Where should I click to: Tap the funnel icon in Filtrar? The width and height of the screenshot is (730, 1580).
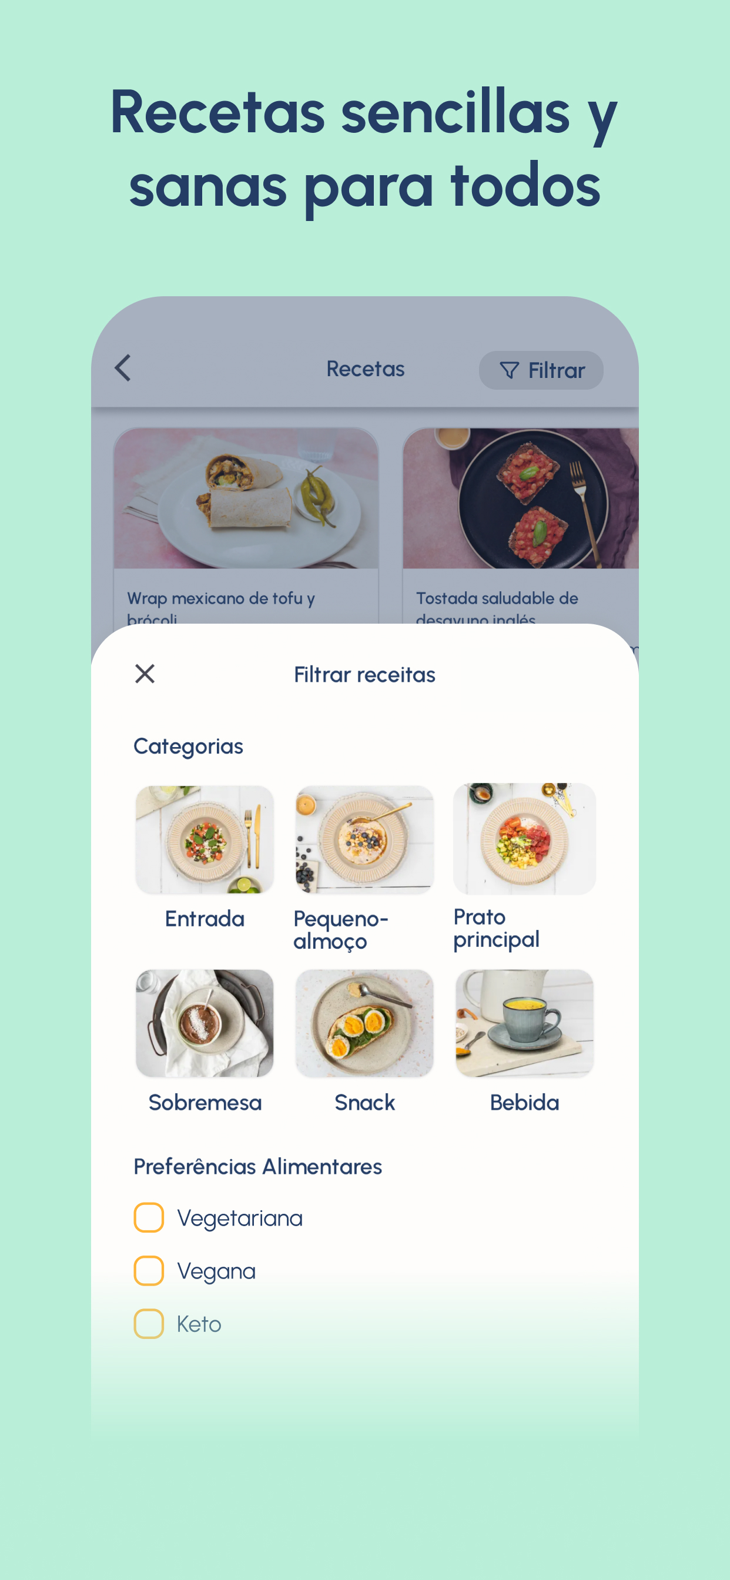coord(509,370)
